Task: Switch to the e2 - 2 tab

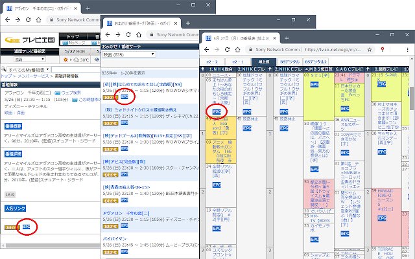Action: click(x=212, y=62)
